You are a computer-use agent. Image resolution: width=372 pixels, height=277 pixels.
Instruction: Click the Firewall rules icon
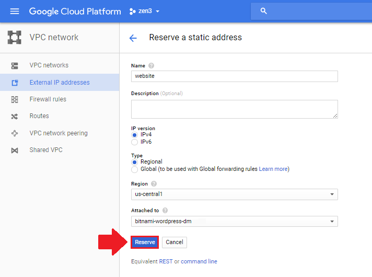pos(15,99)
